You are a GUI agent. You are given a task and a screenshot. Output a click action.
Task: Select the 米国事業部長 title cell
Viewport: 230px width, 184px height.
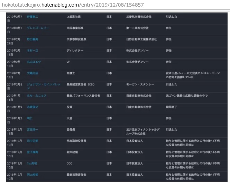[75, 28]
